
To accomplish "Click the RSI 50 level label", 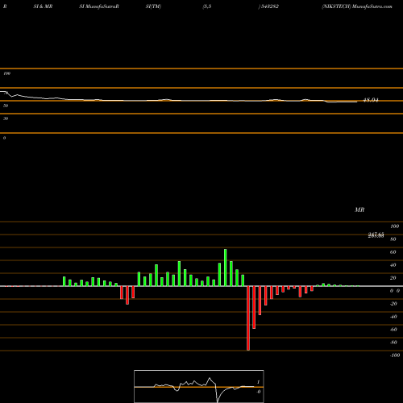I will click(6, 106).
